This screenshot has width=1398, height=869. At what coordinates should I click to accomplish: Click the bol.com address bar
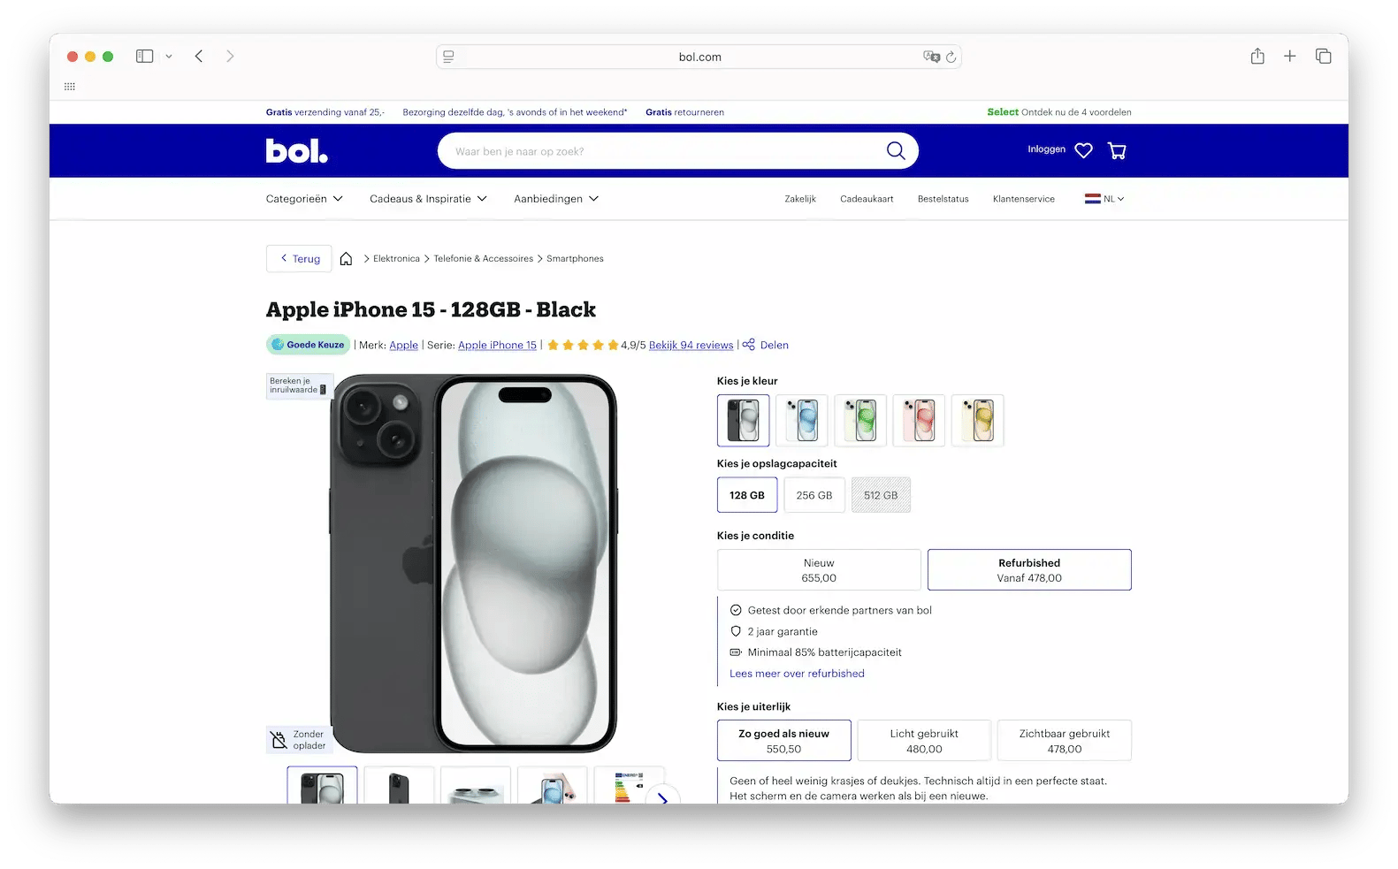click(x=699, y=57)
